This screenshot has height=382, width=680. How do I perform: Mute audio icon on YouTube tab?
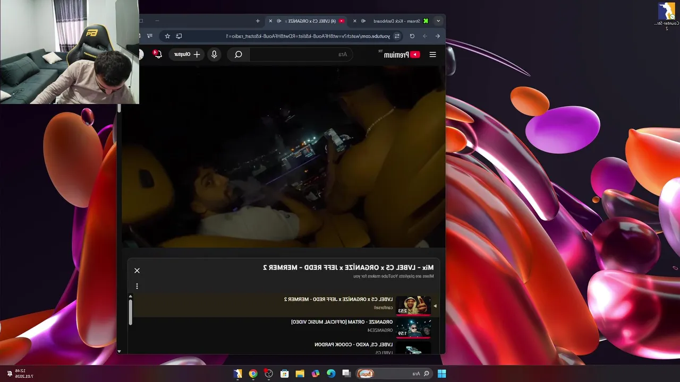point(279,21)
